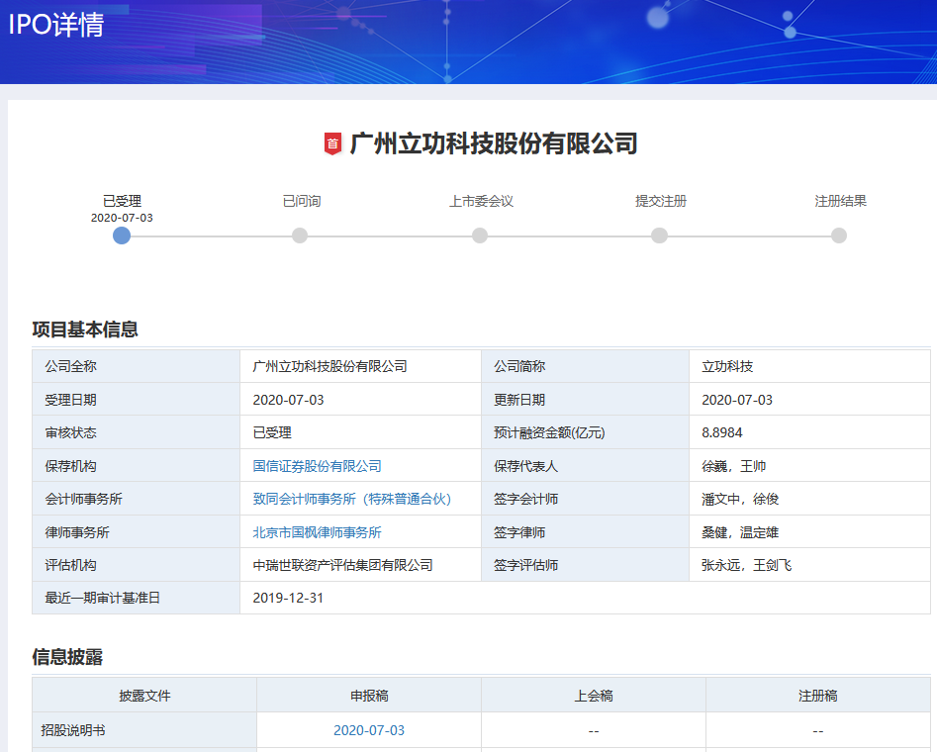Open the 致同会计师事务所 (特殊普通合伙) link
Screen dimensions: 937x752
(352, 499)
